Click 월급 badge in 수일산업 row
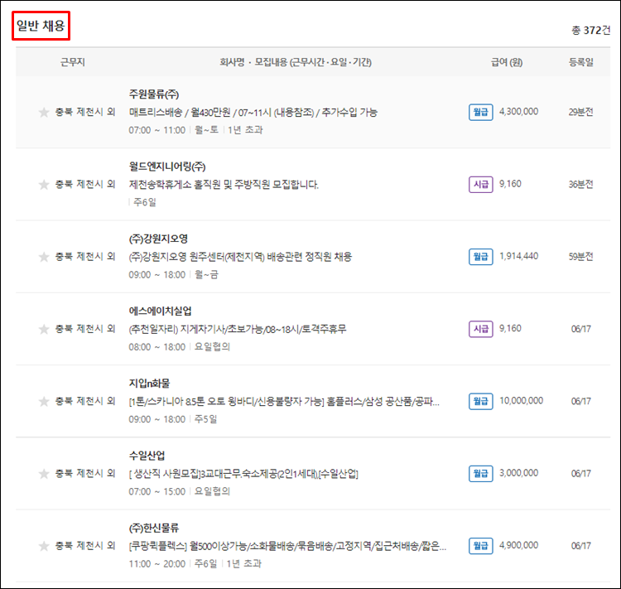Screen dimensions: 621x589 click(481, 474)
